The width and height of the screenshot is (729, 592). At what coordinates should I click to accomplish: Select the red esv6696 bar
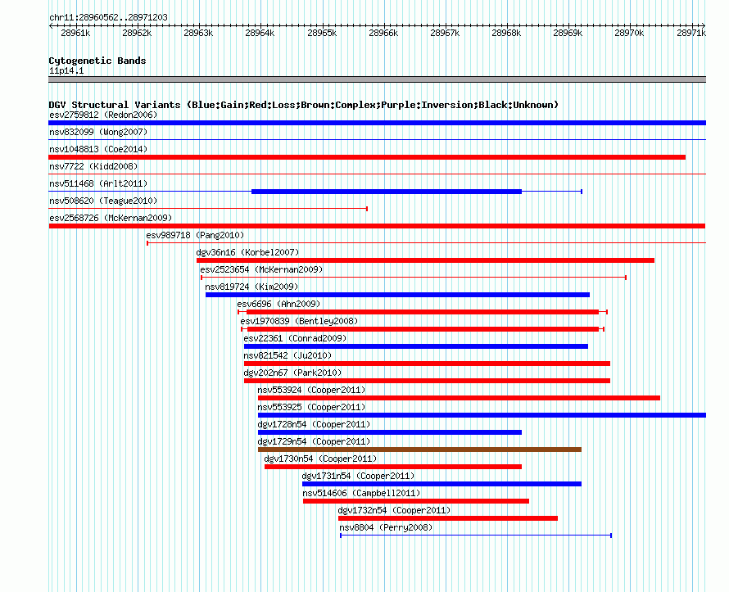(423, 312)
